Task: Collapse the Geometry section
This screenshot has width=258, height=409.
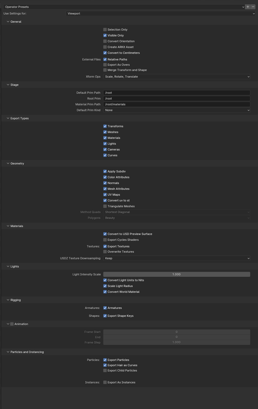Action: pos(8,163)
